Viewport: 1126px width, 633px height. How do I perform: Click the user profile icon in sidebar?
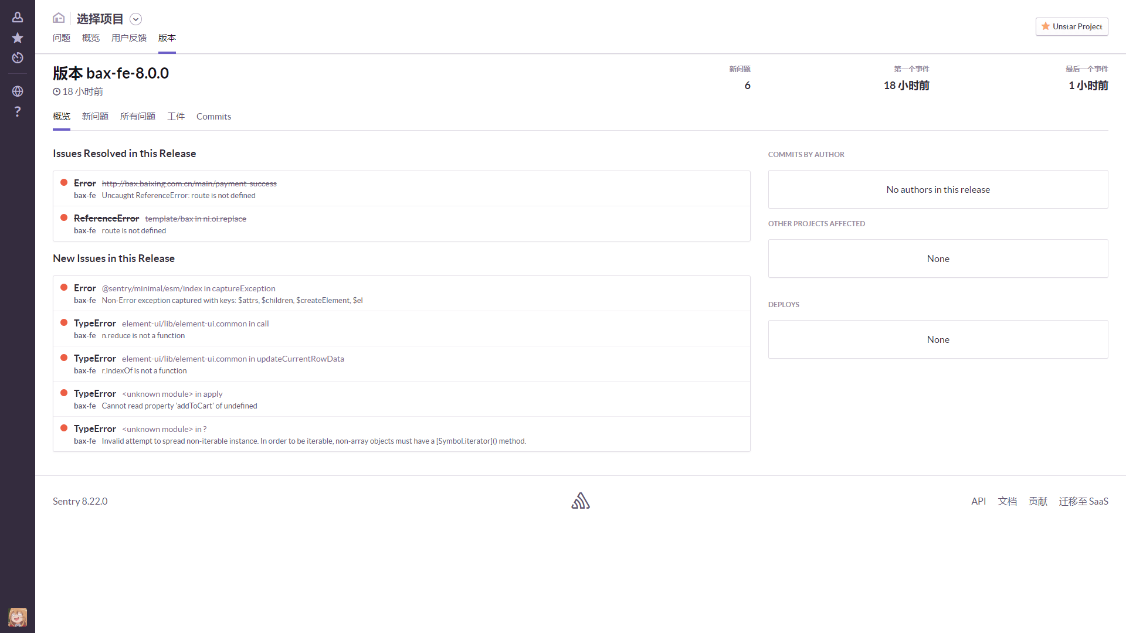[18, 18]
